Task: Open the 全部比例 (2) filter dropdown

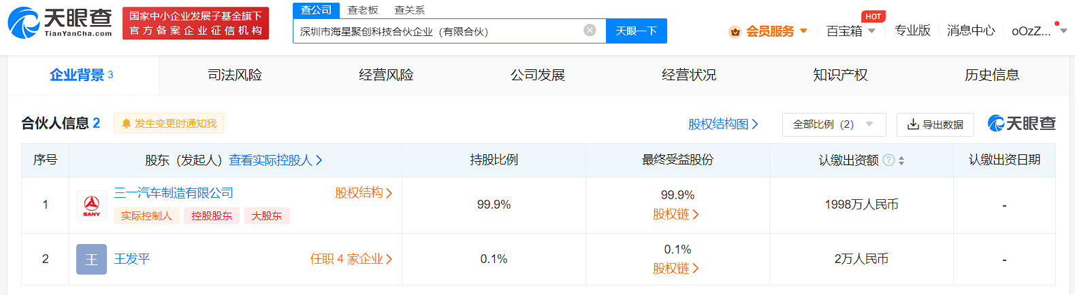Action: pyautogui.click(x=834, y=124)
